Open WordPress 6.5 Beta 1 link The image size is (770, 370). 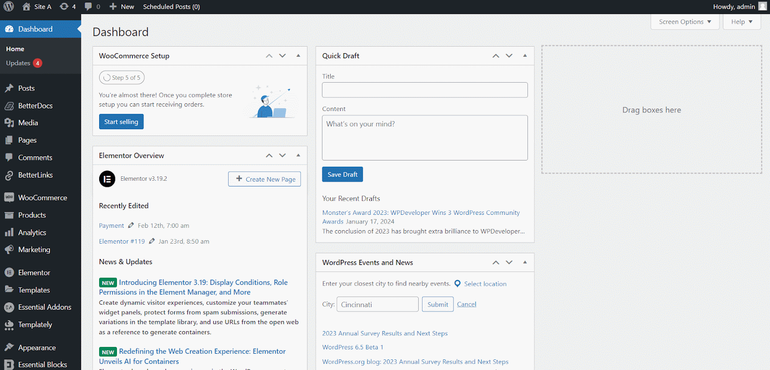[x=353, y=347]
